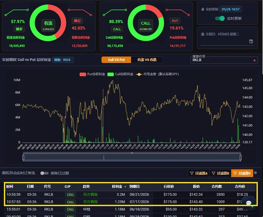The image size is (263, 217).
Task: Click the list settings icon beside 过滤器C
Action: [255, 173]
